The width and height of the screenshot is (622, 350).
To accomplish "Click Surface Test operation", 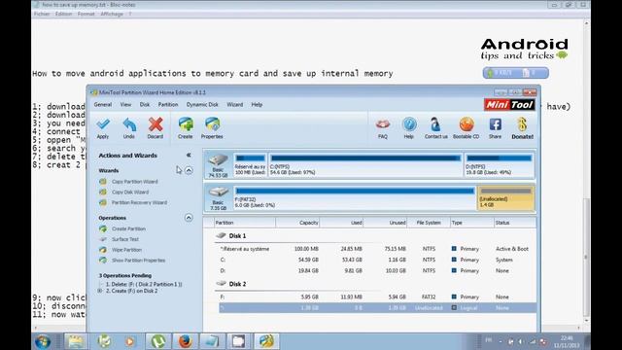I will [125, 239].
